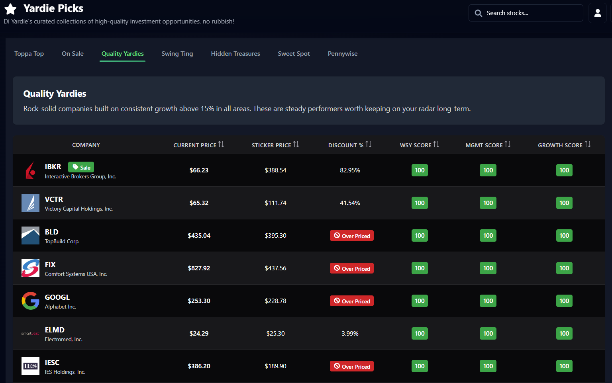Click the TopBuild logo

30,236
